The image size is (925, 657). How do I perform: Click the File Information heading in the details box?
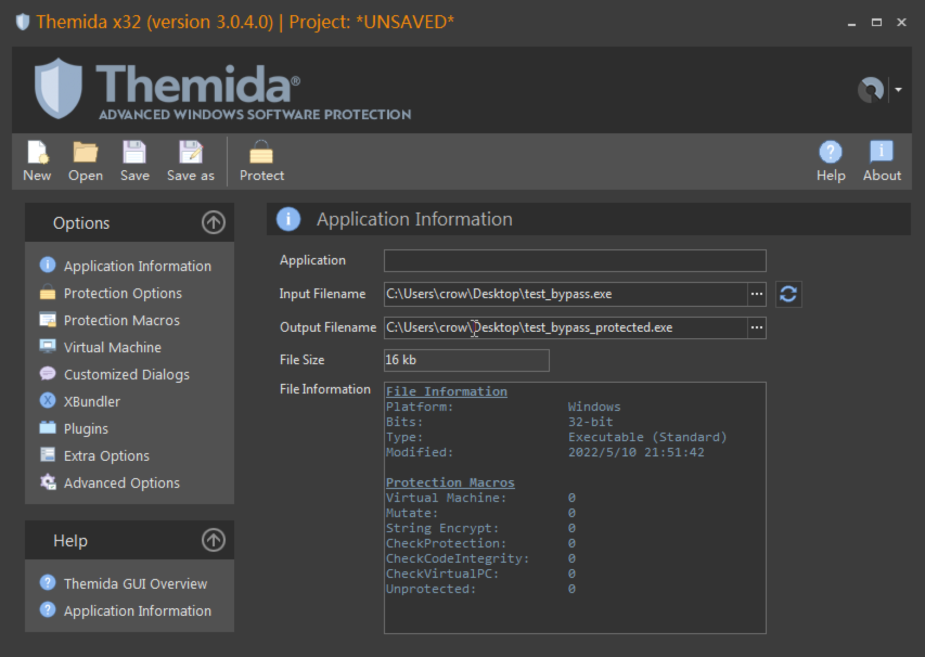[446, 391]
